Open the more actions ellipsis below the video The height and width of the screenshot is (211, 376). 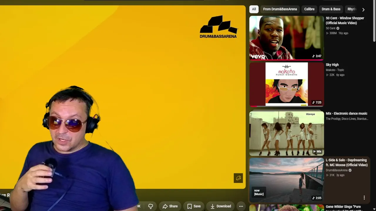(x=241, y=206)
